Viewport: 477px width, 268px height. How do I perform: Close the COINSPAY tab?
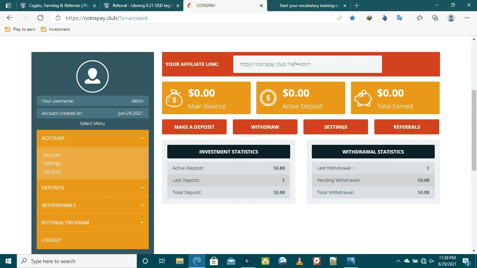(x=262, y=6)
